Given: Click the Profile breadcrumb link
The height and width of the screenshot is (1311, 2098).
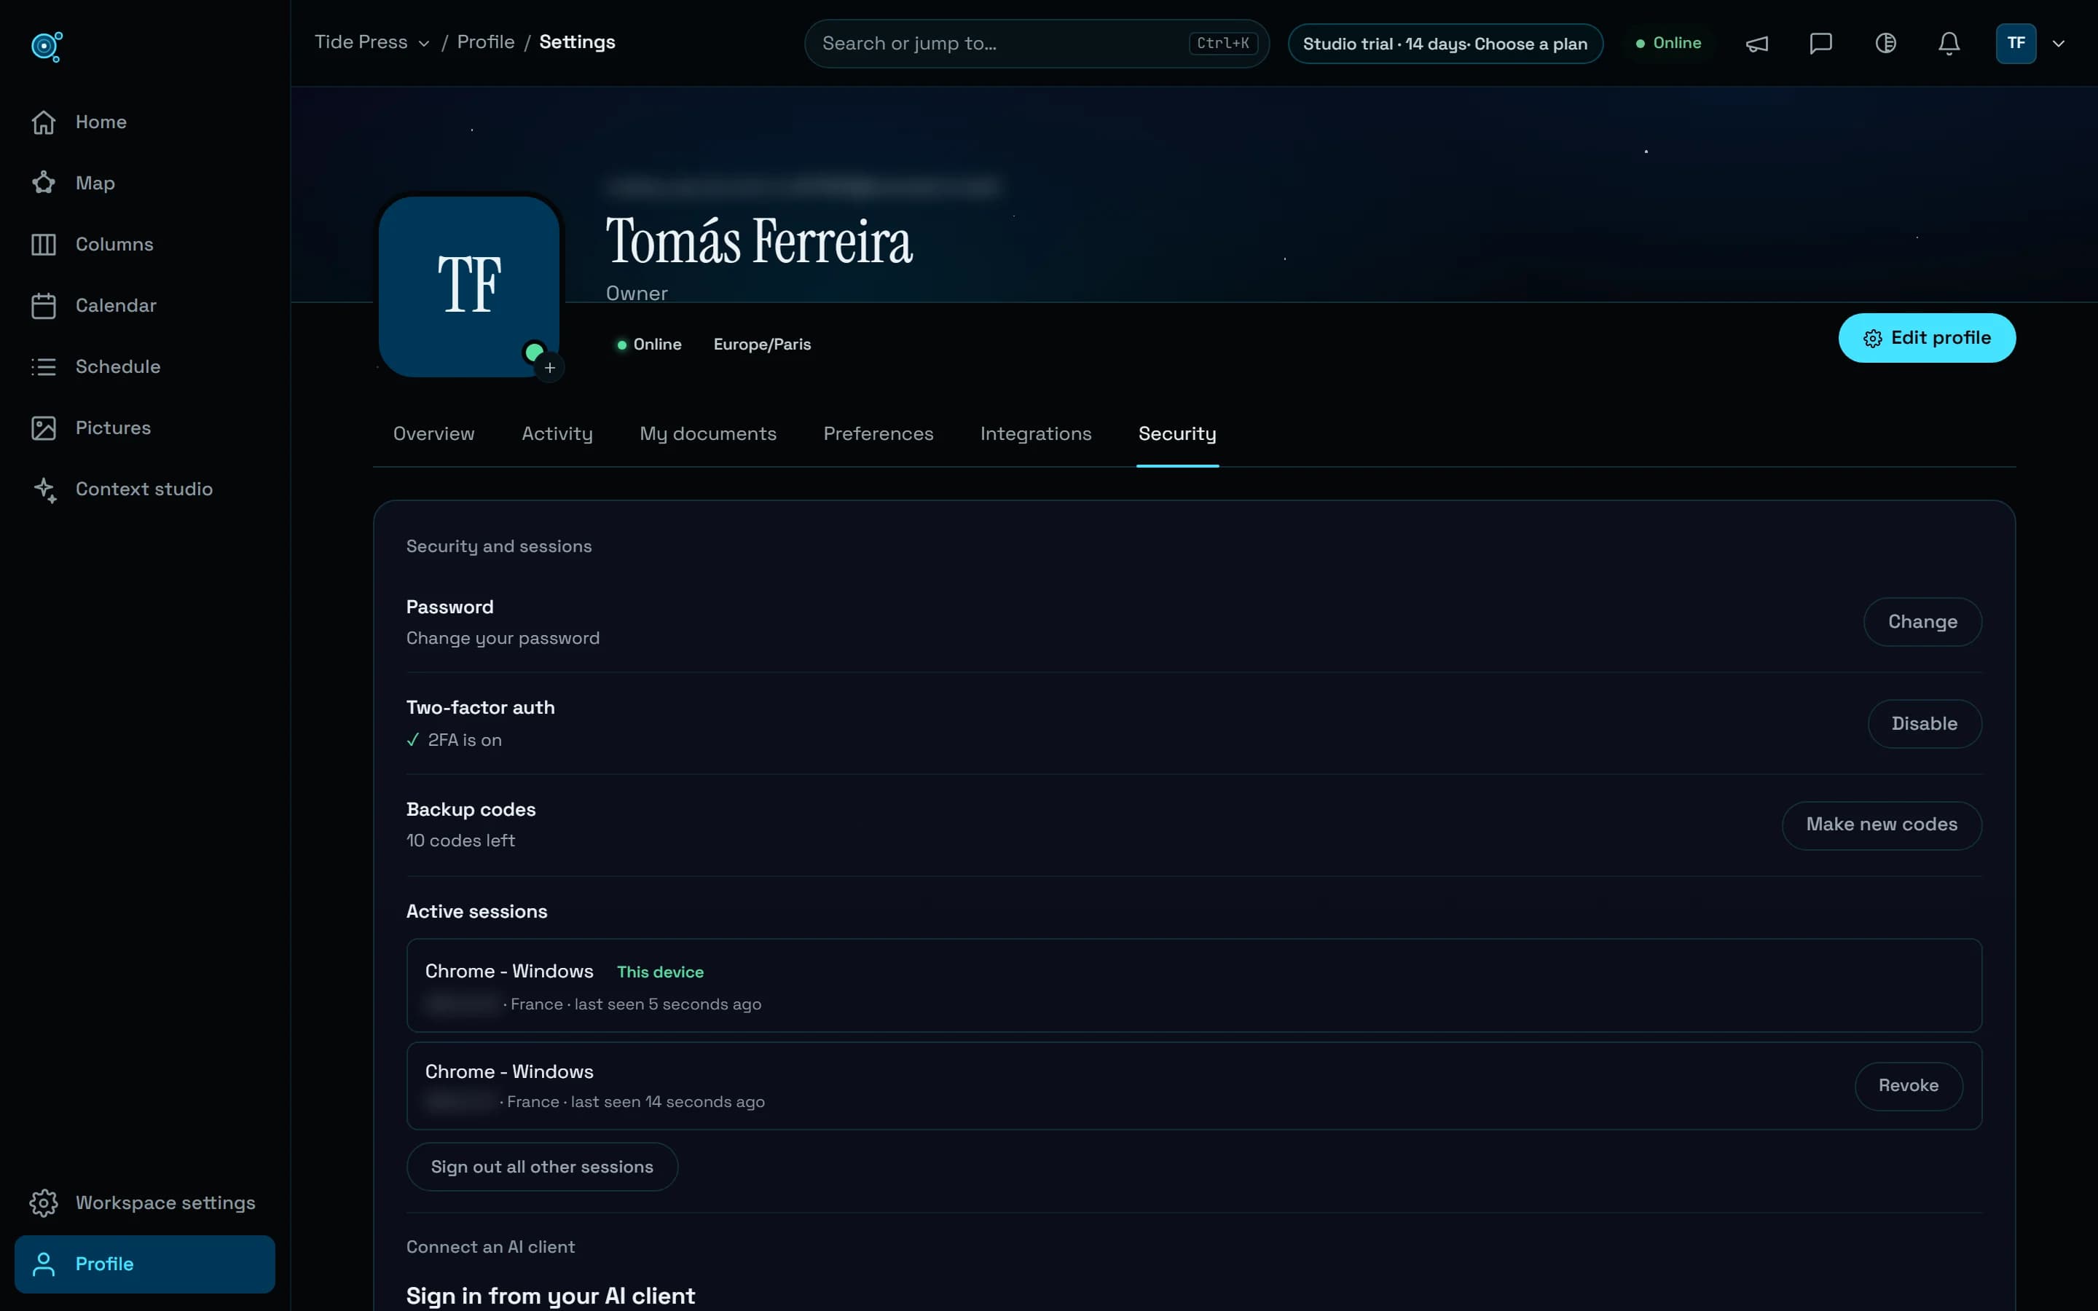Looking at the screenshot, I should pos(485,42).
